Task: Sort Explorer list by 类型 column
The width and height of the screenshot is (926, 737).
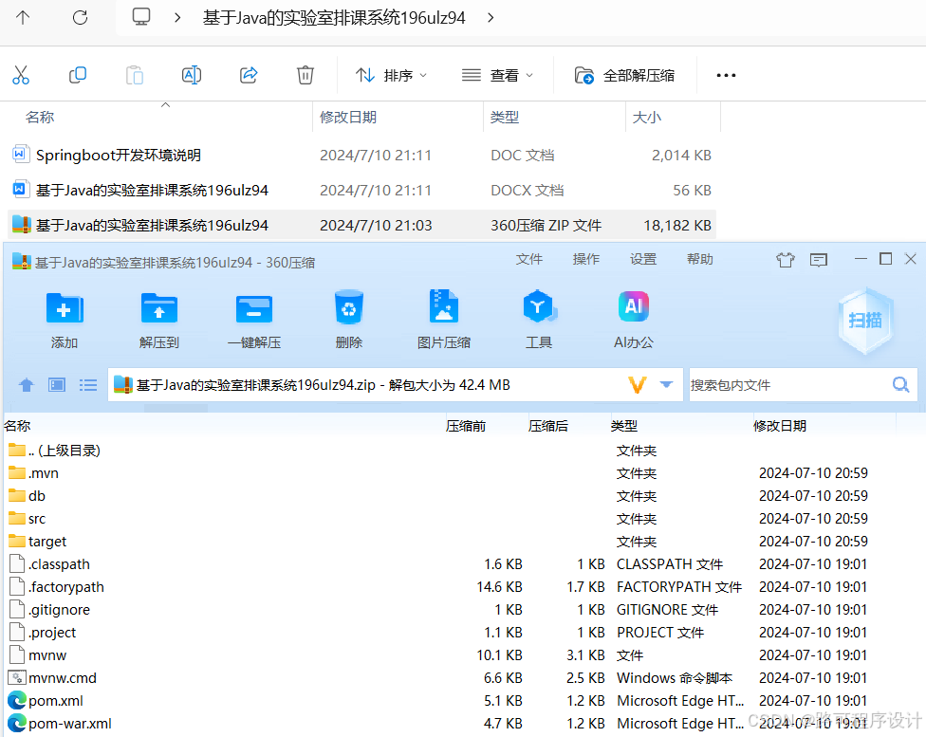Action: point(505,117)
